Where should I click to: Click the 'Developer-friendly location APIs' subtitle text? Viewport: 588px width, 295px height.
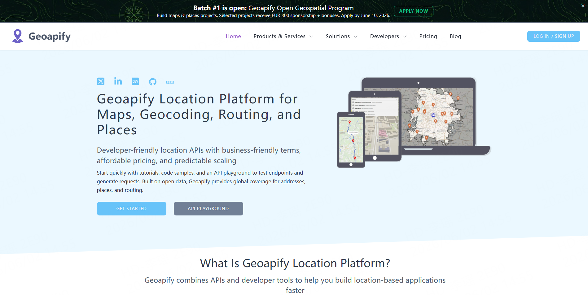[199, 155]
